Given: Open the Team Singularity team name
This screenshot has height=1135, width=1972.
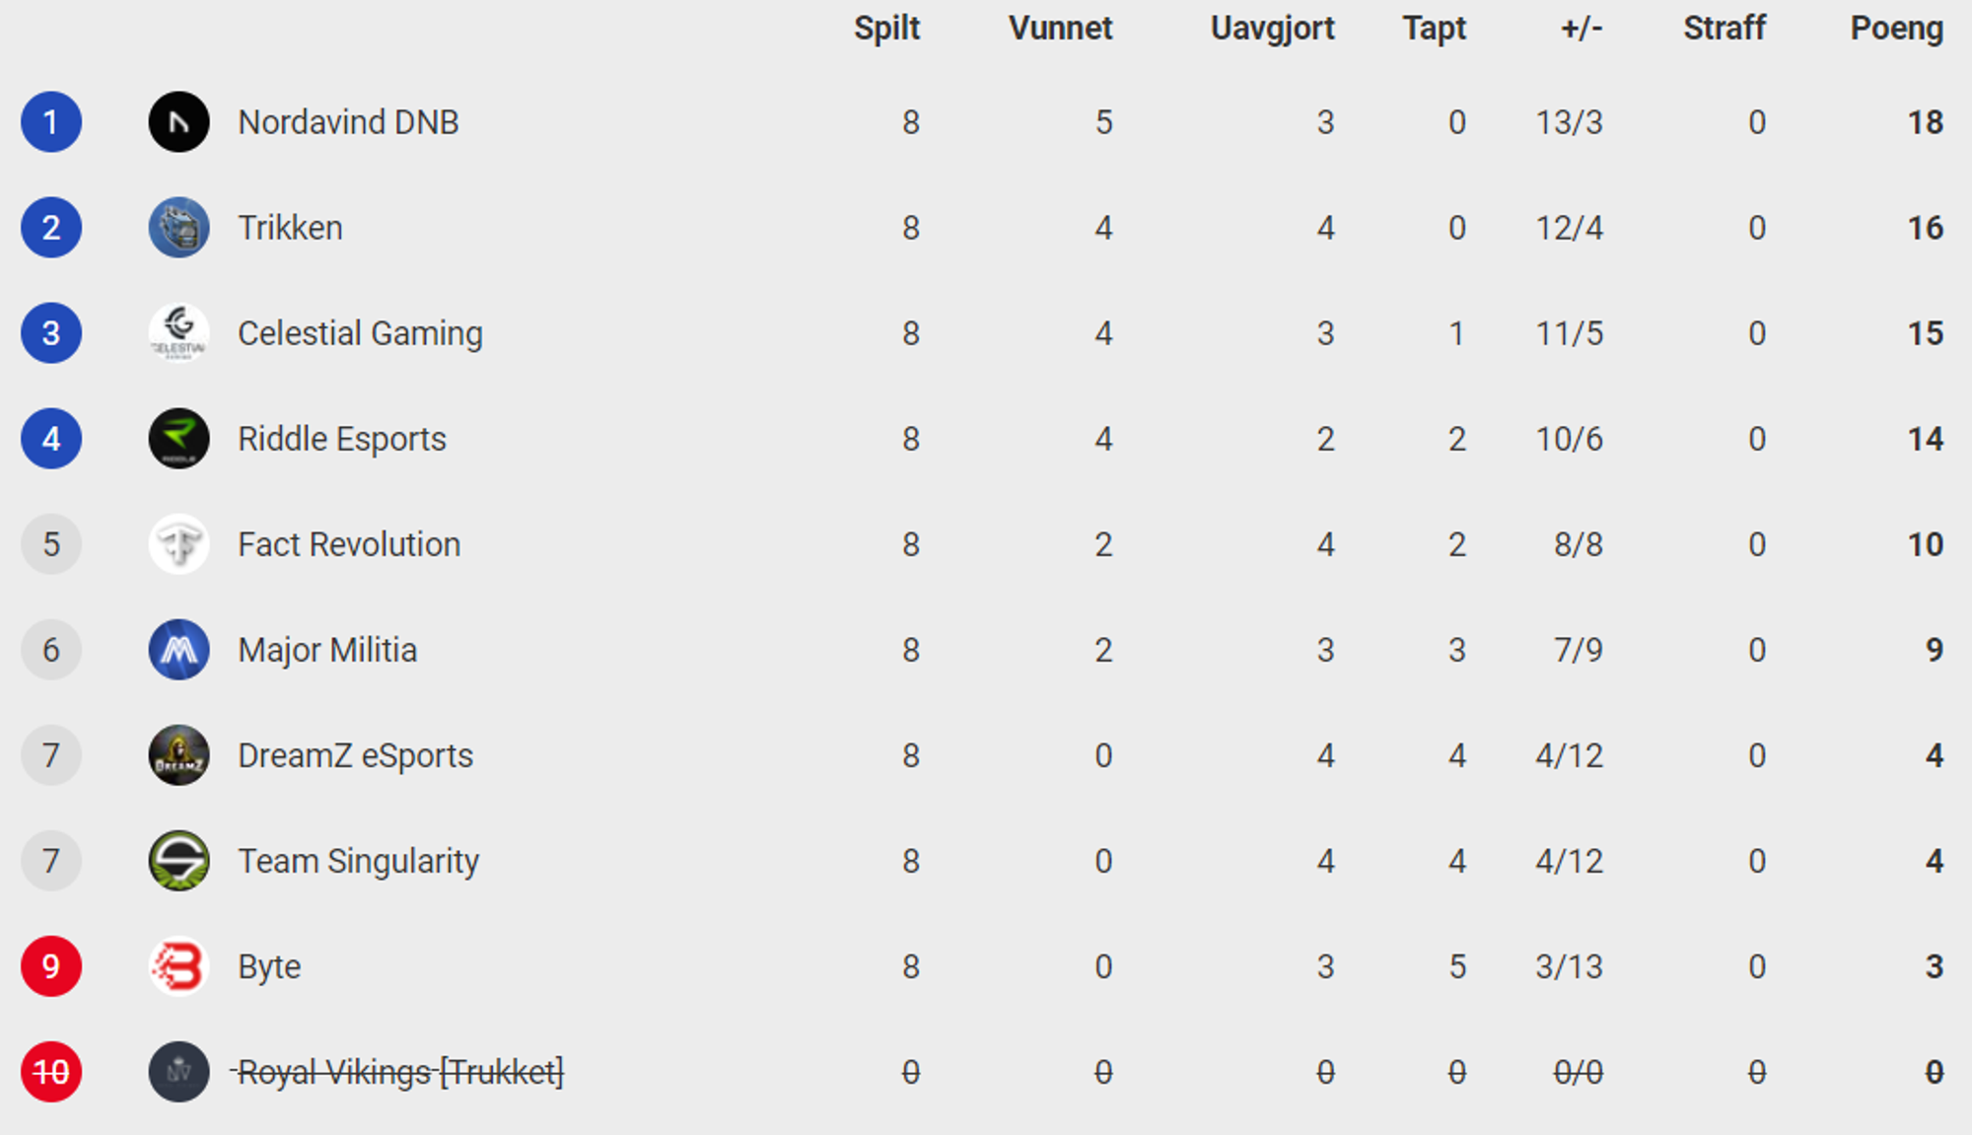Looking at the screenshot, I should click(358, 861).
